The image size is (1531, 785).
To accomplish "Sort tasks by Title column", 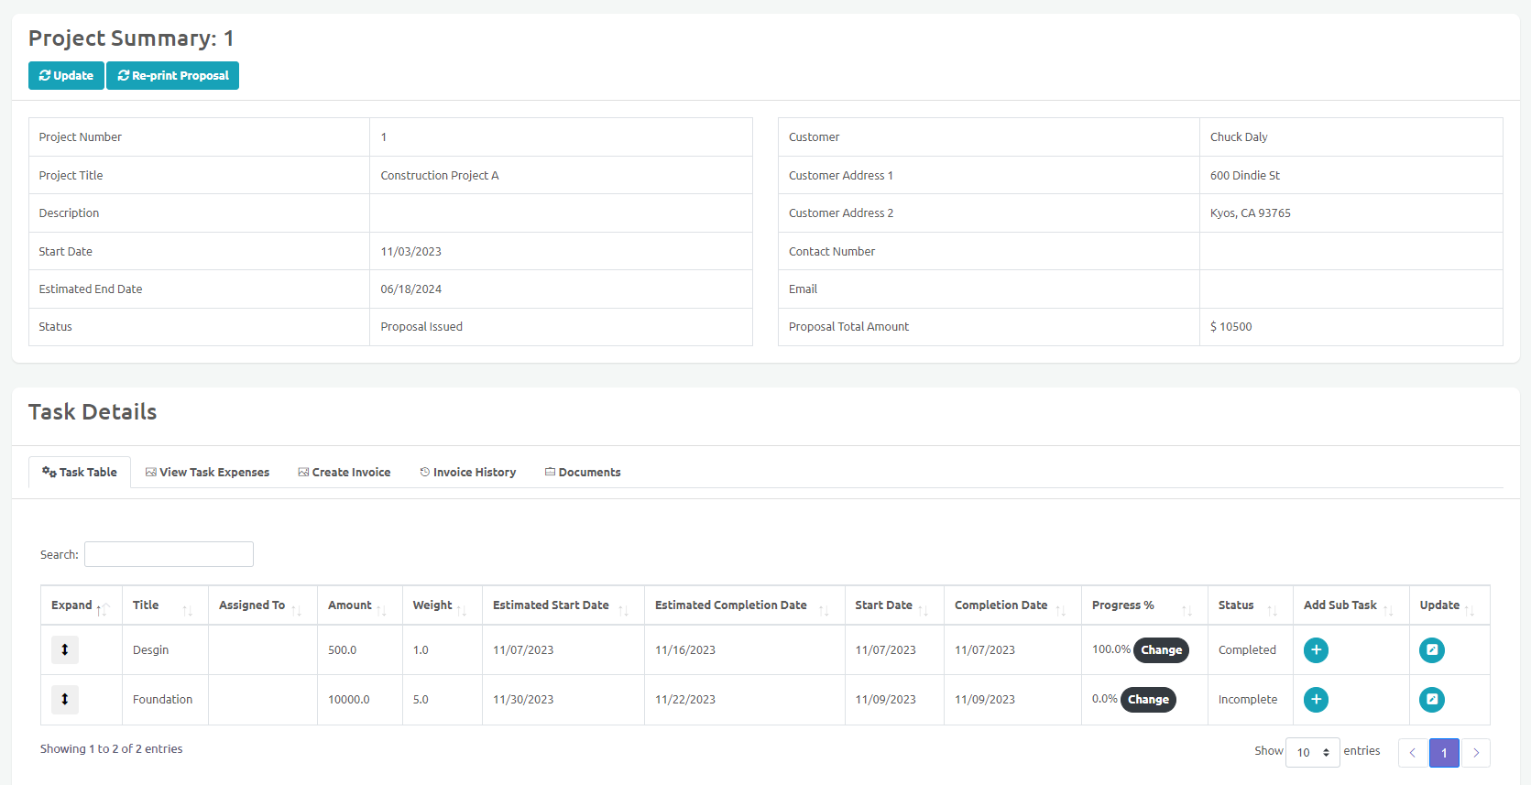I will (165, 605).
